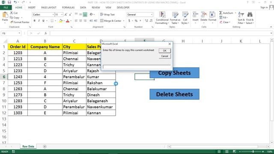Click AutoSum button
The image size is (274, 154).
tap(226, 13)
